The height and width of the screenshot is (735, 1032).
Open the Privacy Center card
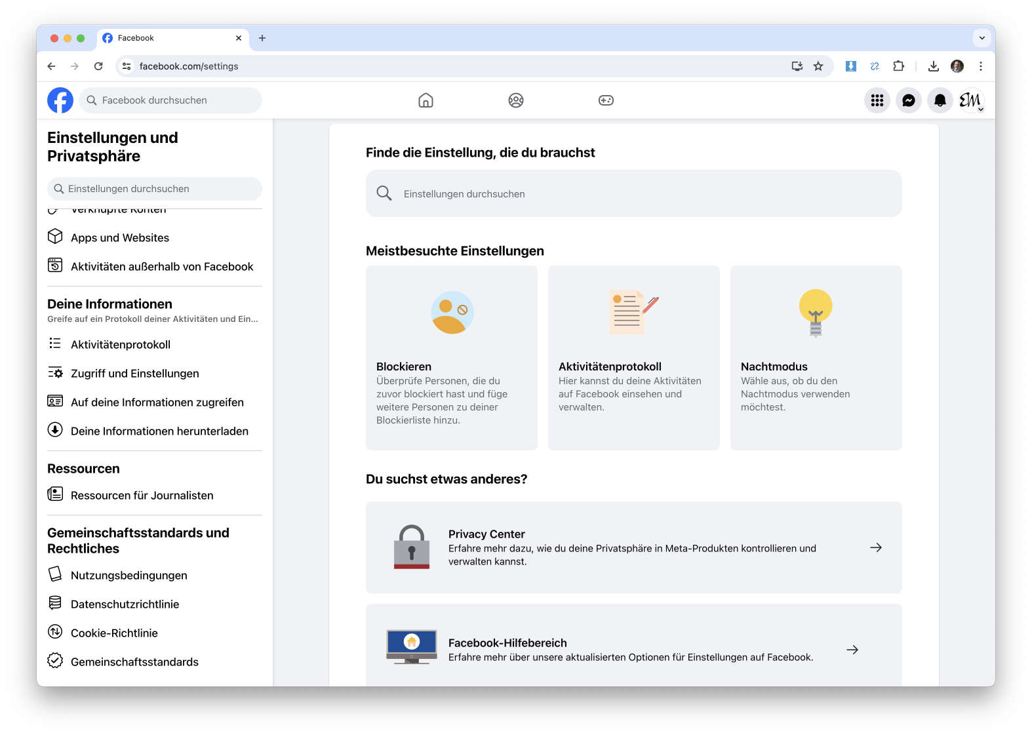[x=633, y=547]
